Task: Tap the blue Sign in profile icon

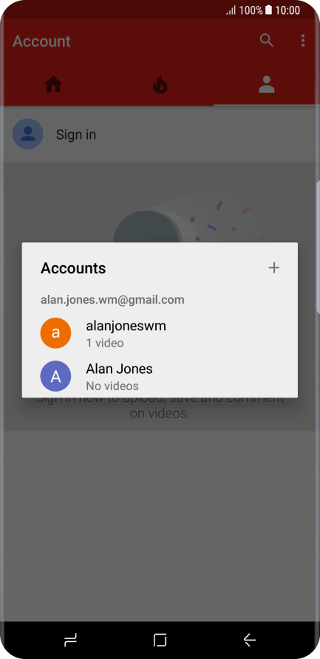Action: (28, 134)
